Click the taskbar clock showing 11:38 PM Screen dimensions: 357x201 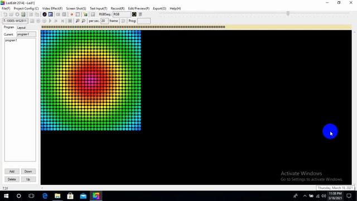coord(335,196)
